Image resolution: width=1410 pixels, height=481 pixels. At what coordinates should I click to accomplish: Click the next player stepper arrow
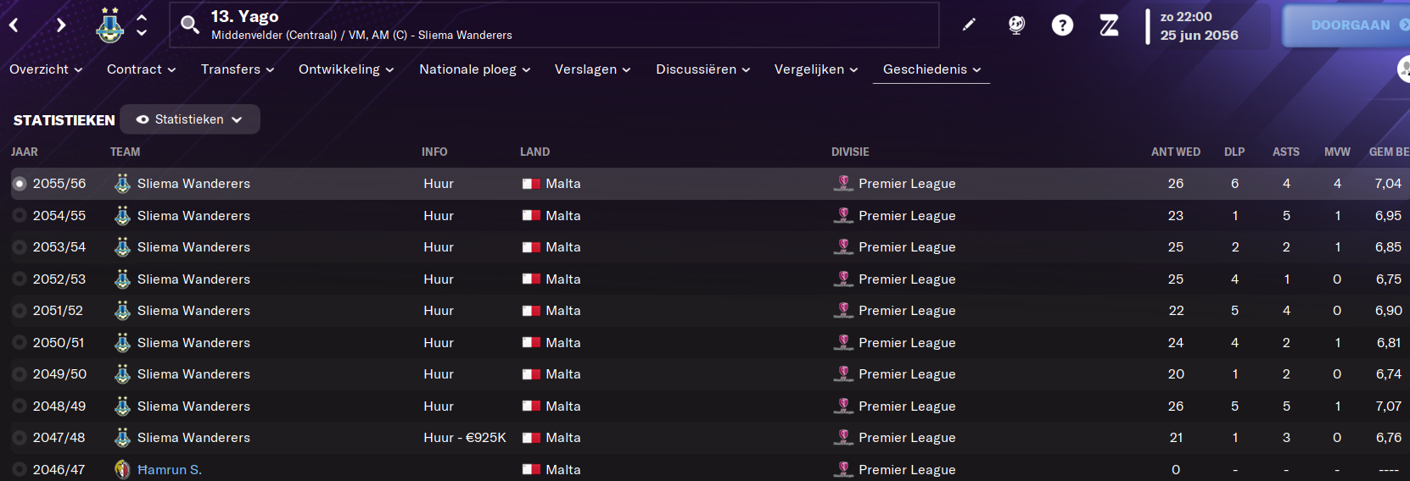[142, 33]
